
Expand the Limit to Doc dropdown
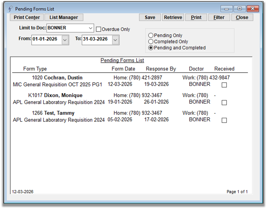point(90,28)
